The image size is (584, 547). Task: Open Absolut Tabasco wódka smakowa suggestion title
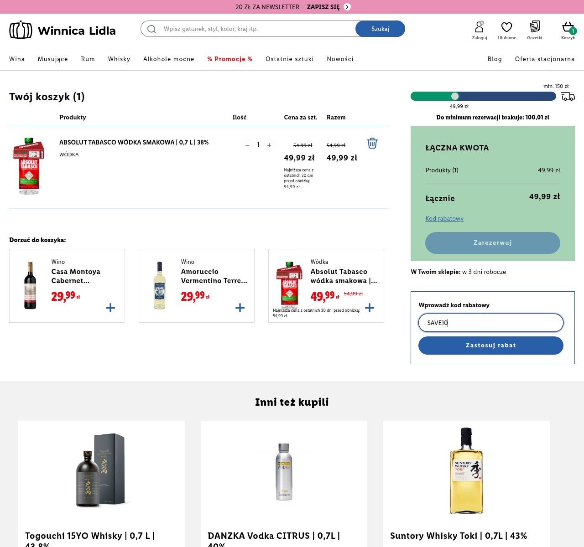(344, 276)
